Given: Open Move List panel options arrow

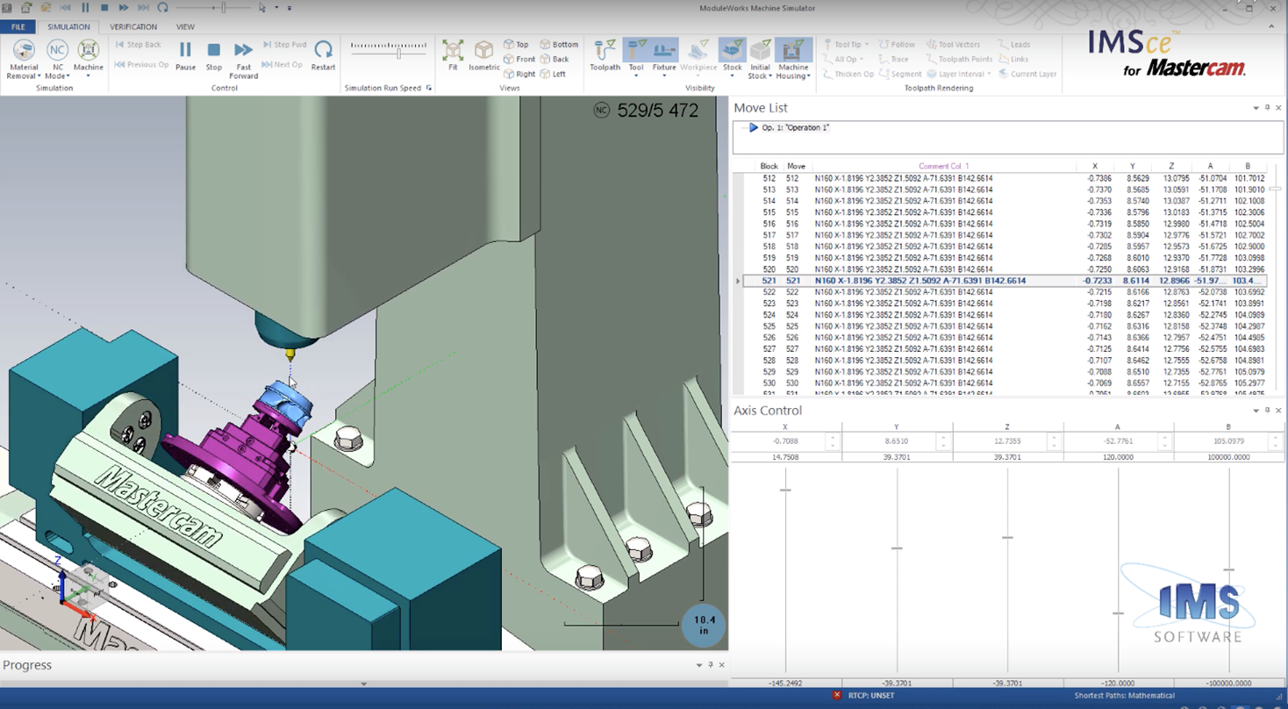Looking at the screenshot, I should (1256, 108).
